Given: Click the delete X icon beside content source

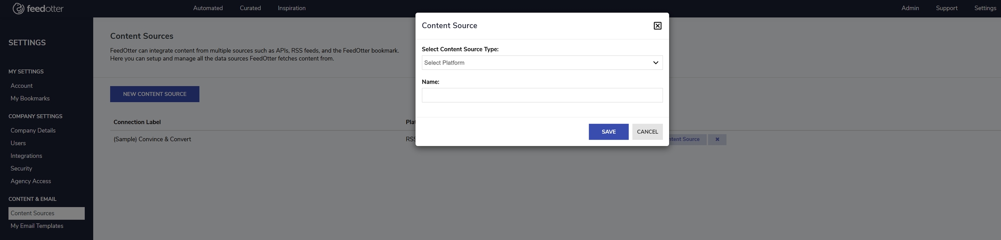Looking at the screenshot, I should tap(717, 139).
